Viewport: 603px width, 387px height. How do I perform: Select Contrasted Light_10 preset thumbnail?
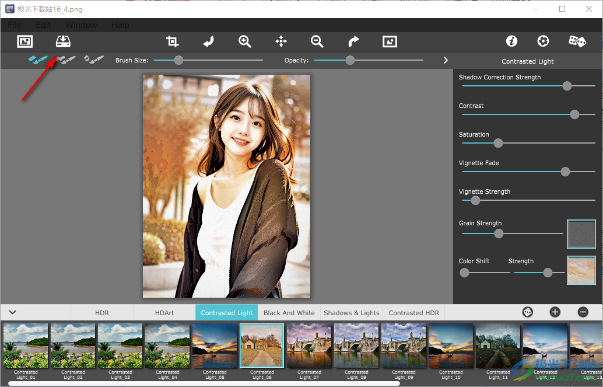[x=451, y=346]
